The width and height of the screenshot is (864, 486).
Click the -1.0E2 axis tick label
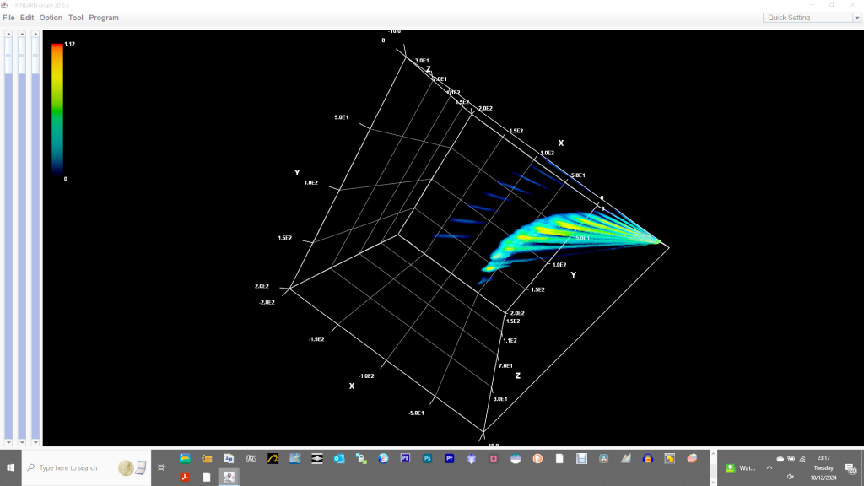366,375
